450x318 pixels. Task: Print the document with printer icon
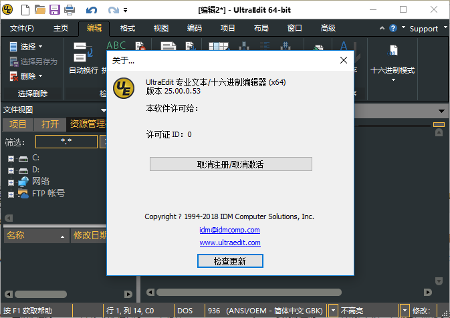click(x=70, y=10)
